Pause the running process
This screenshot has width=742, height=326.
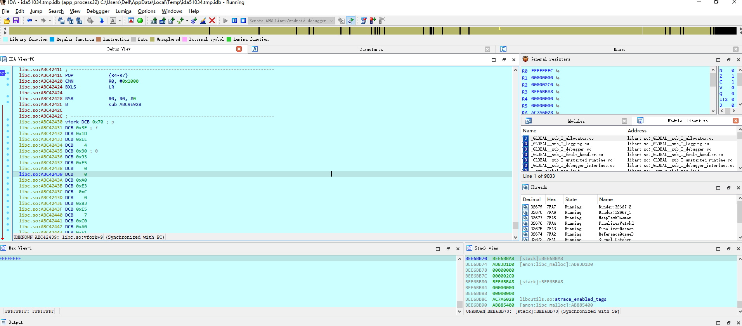tap(234, 21)
